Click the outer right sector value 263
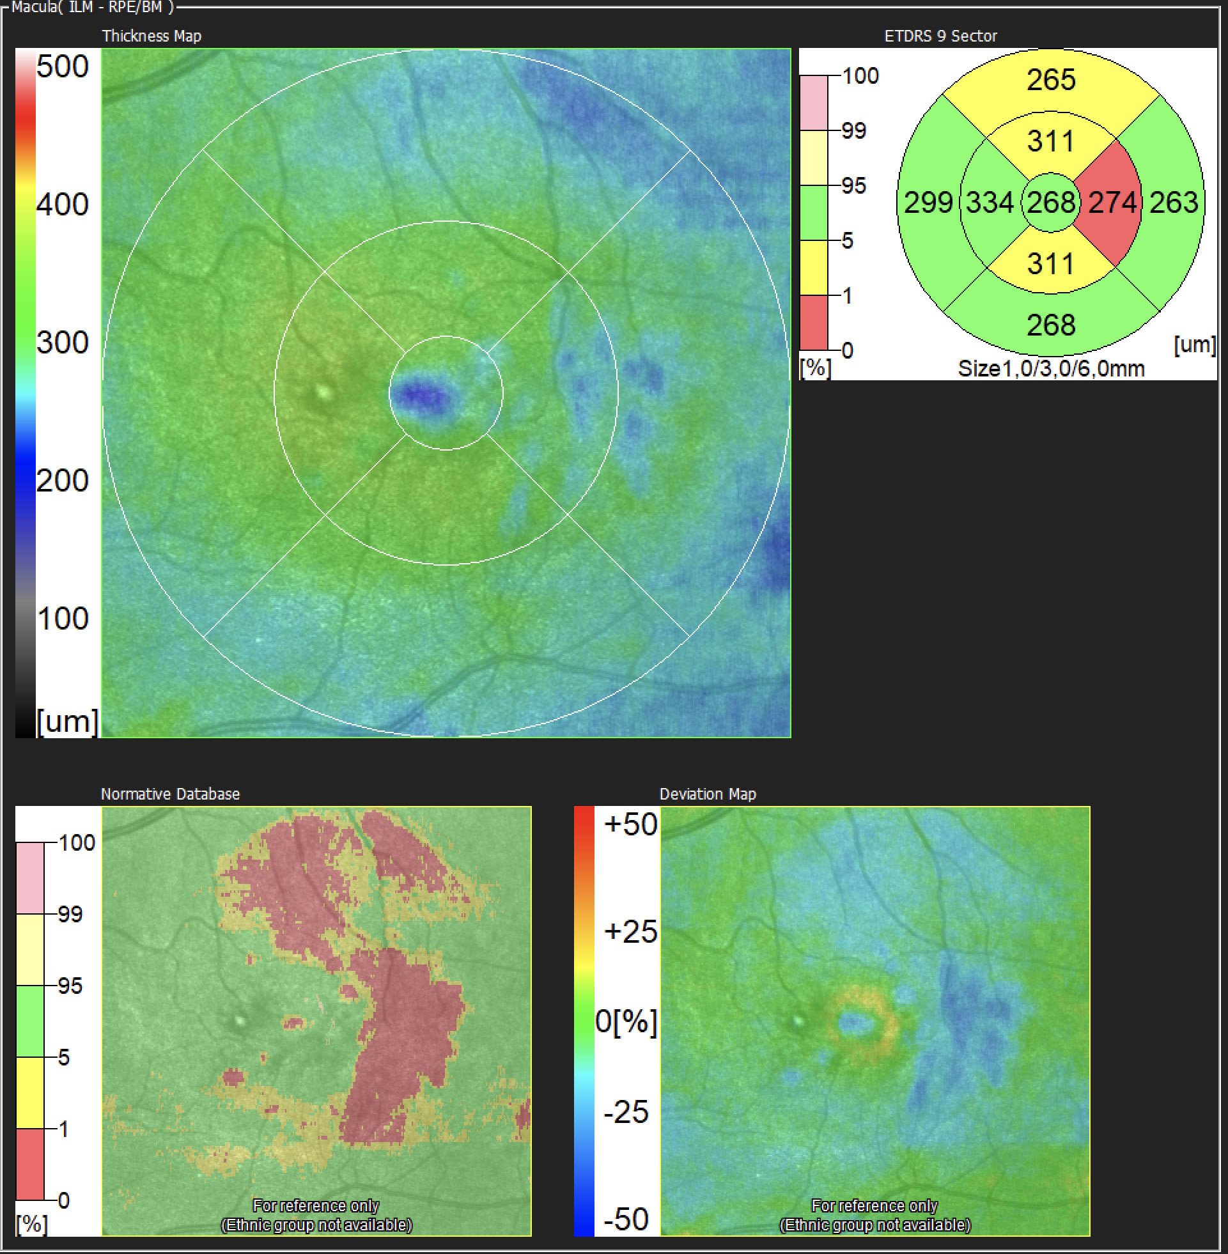 1174,203
